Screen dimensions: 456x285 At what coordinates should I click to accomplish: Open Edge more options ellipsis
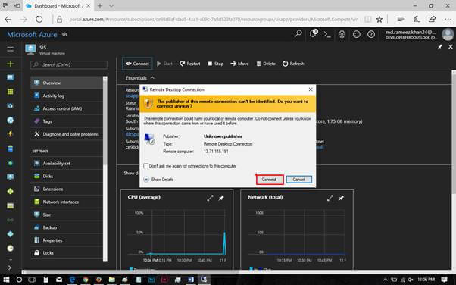[x=448, y=20]
